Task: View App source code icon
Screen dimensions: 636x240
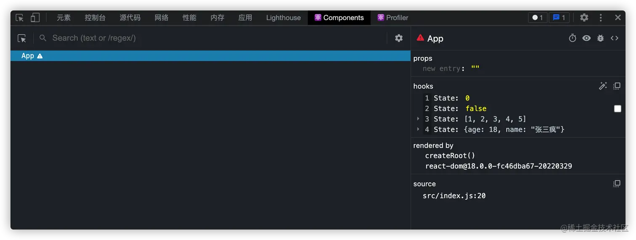Action: click(x=615, y=38)
